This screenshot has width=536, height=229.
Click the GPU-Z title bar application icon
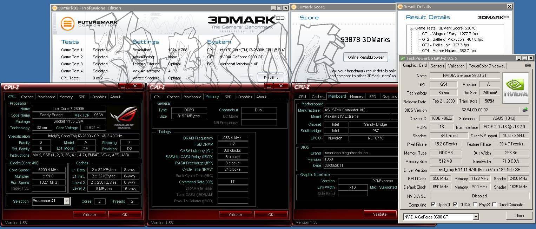[x=403, y=58]
